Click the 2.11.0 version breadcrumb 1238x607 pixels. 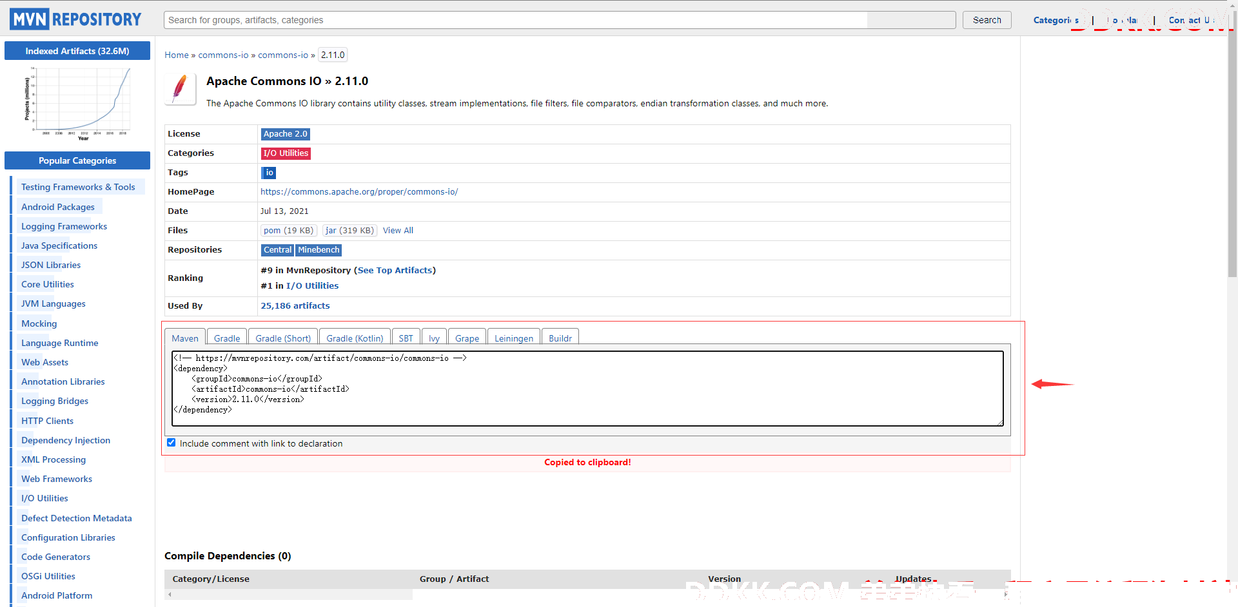point(333,55)
